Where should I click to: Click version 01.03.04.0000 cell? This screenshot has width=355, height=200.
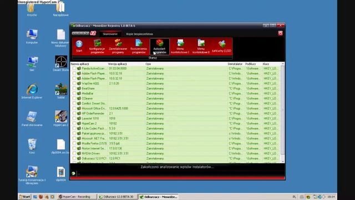[x=118, y=68]
